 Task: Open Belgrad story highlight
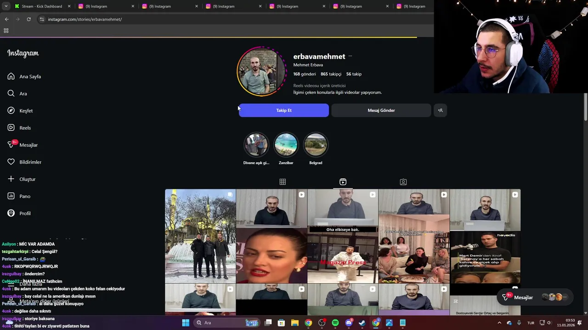(x=316, y=148)
